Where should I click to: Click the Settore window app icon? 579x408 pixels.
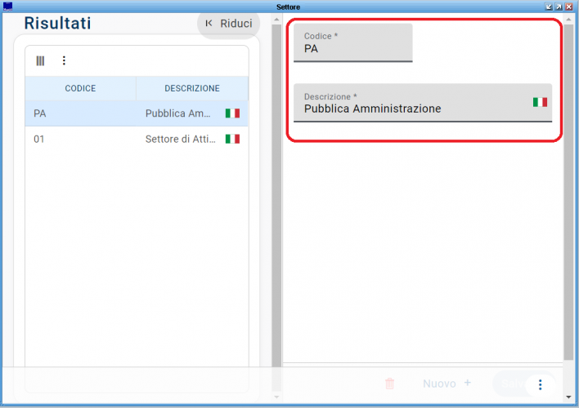[x=7, y=7]
